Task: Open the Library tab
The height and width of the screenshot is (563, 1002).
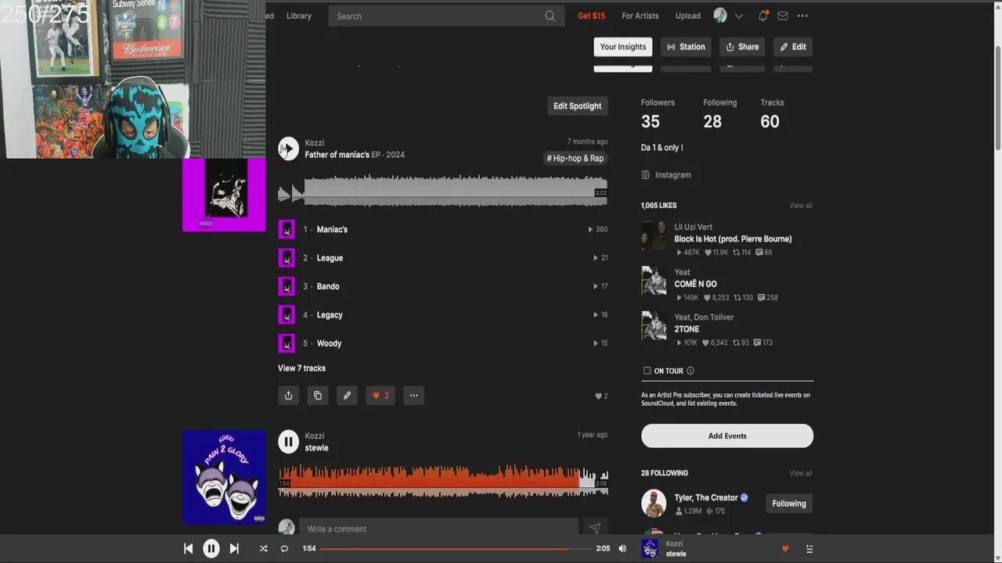Action: [x=299, y=16]
